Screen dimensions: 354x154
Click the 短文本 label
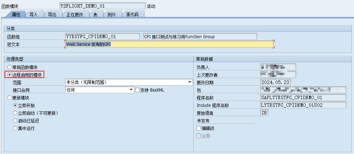click(x=13, y=44)
